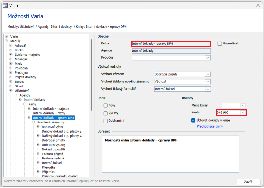This screenshot has height=188, width=264.
Task: Expand the Banka tree node
Action: [x=11, y=50]
